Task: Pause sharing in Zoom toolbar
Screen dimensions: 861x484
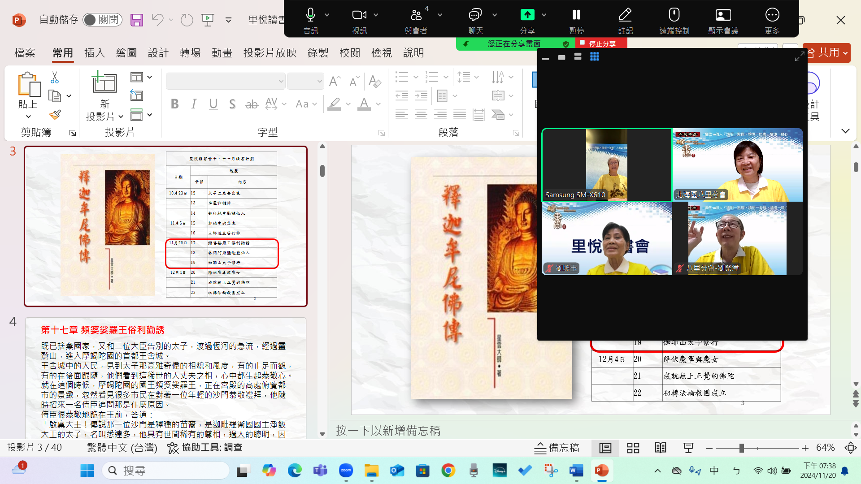Action: (576, 15)
